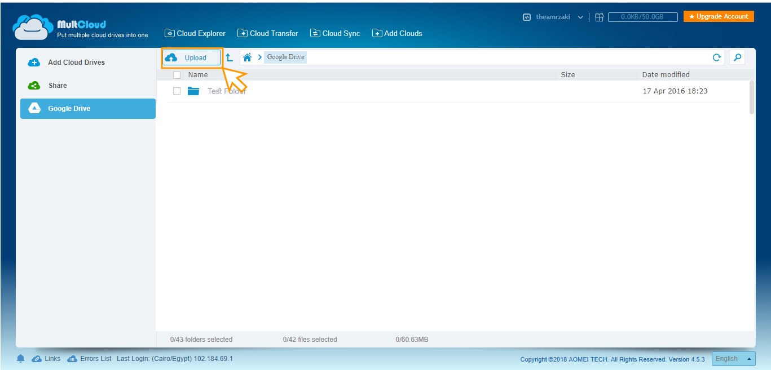Screen dimensions: 771x370
Task: Sort by Size column
Action: (568, 74)
